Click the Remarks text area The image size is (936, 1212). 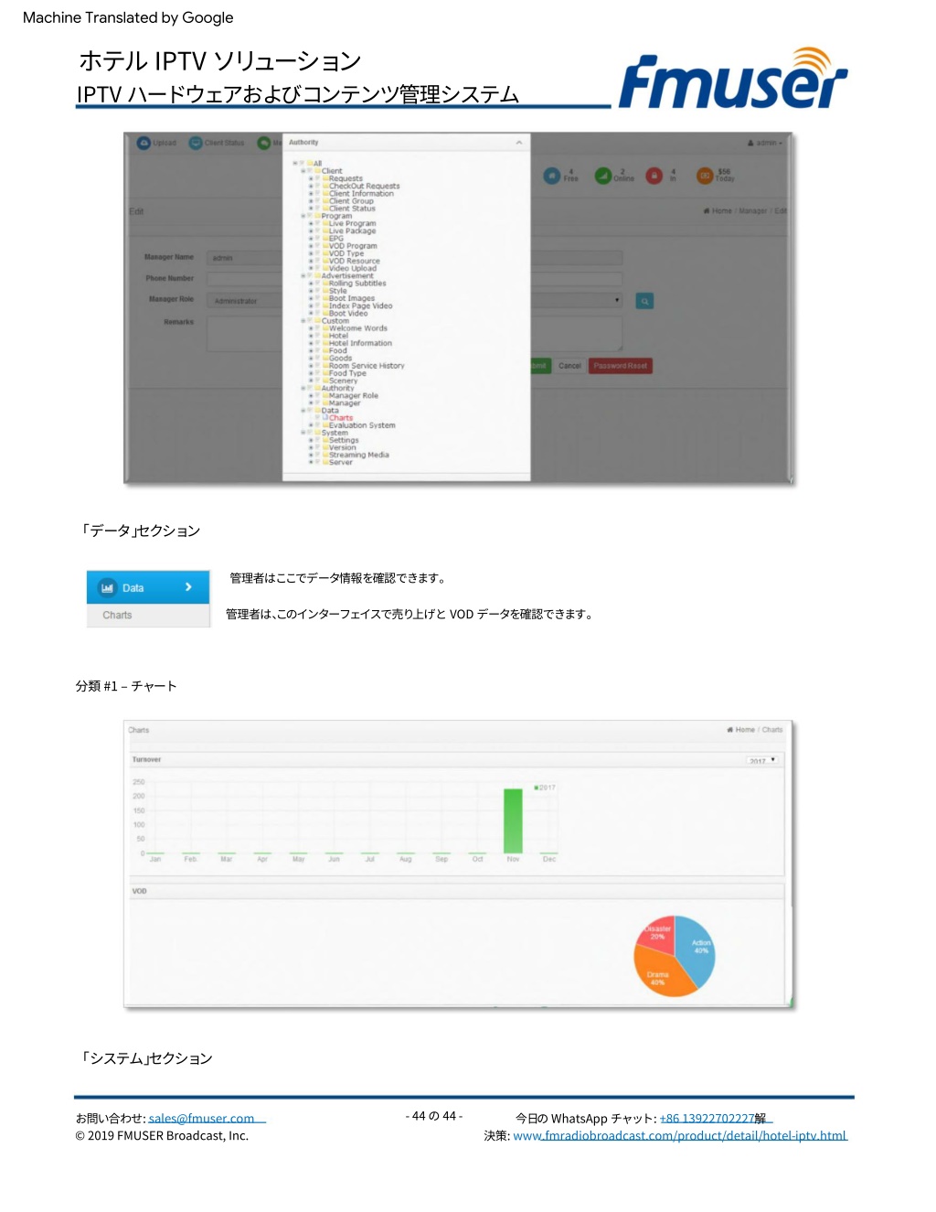pos(244,334)
